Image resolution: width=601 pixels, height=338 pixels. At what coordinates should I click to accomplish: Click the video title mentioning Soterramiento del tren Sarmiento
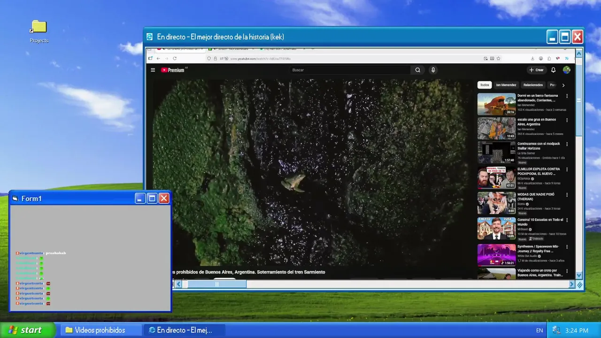tap(249, 272)
